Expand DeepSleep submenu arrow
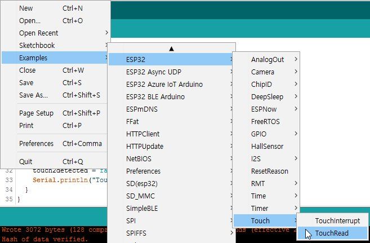 (296, 96)
